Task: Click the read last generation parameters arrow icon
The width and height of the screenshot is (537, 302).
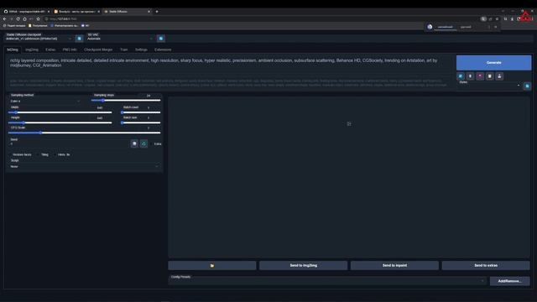Action: tap(461, 76)
